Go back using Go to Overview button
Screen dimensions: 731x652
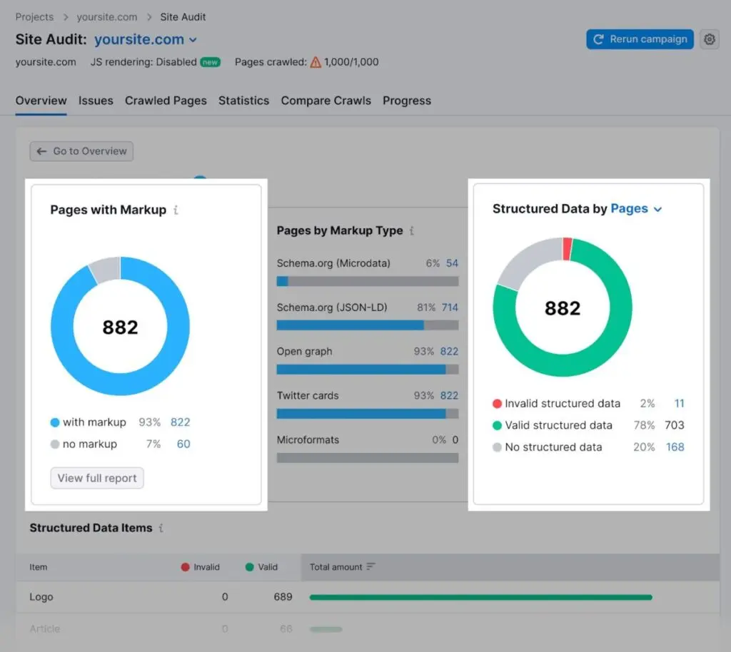81,151
